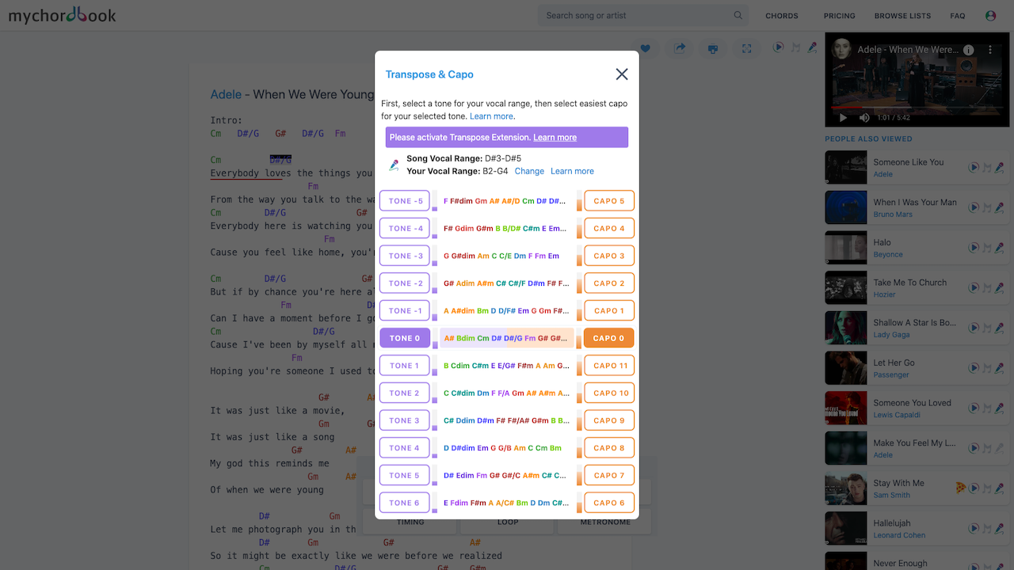
Task: Select the TONE 2 option
Action: coord(405,393)
